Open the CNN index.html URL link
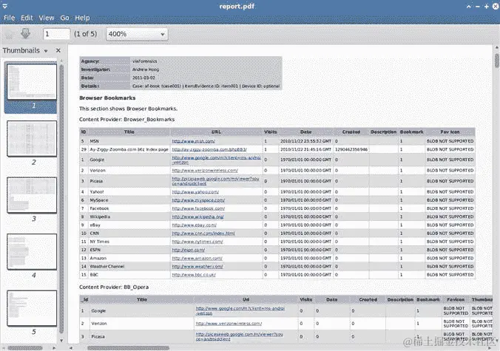 [203, 234]
